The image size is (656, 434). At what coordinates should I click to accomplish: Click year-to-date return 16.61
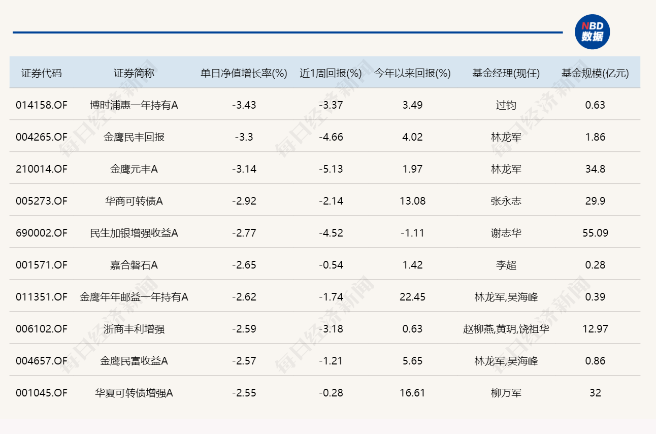click(412, 393)
